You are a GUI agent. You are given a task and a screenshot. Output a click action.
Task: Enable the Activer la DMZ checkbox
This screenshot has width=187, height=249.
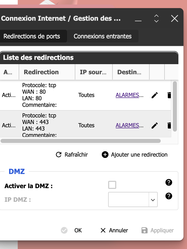tap(112, 185)
